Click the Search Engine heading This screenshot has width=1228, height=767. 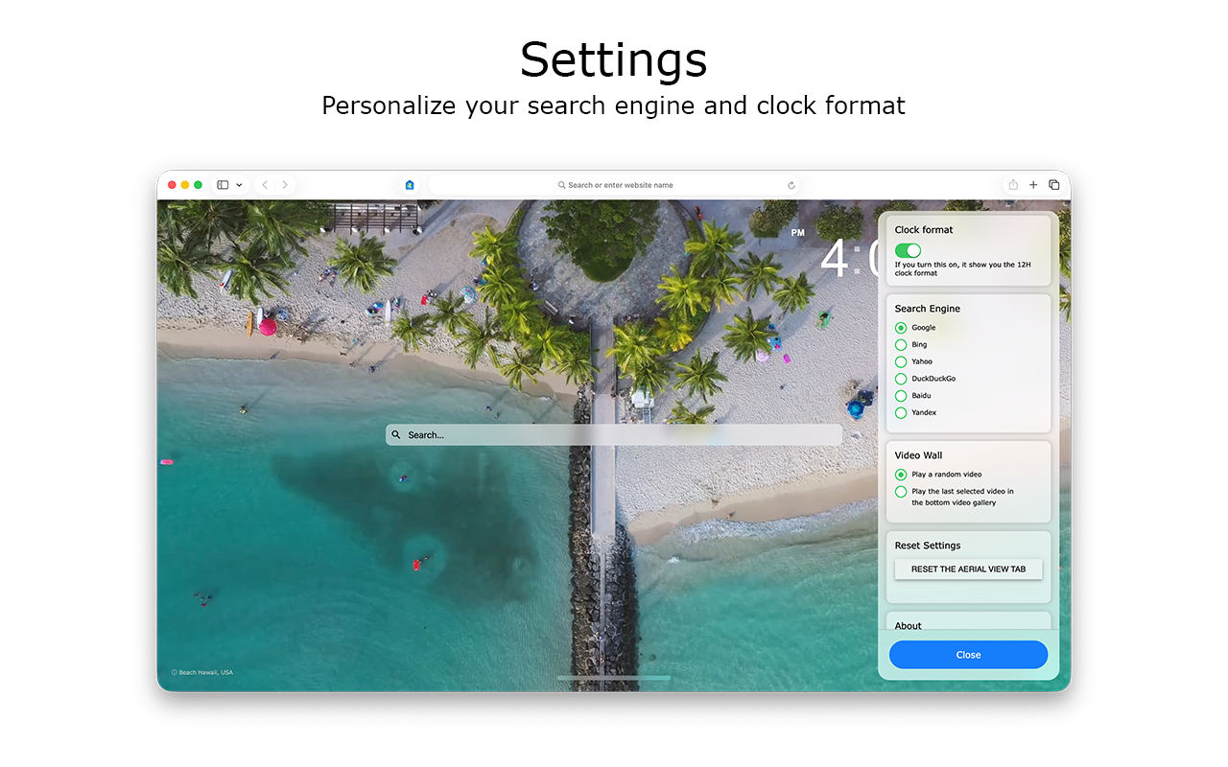pos(928,309)
